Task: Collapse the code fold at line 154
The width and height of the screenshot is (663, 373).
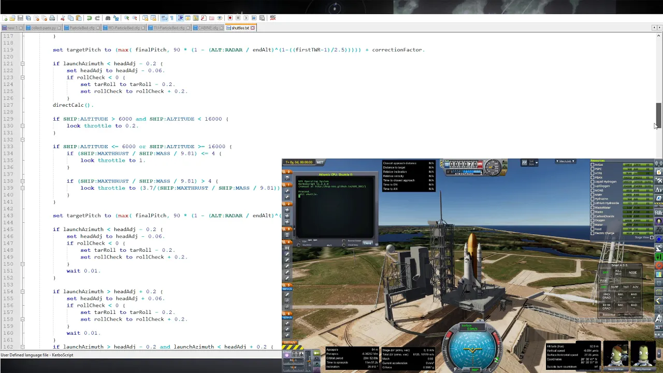Action: [x=22, y=292]
